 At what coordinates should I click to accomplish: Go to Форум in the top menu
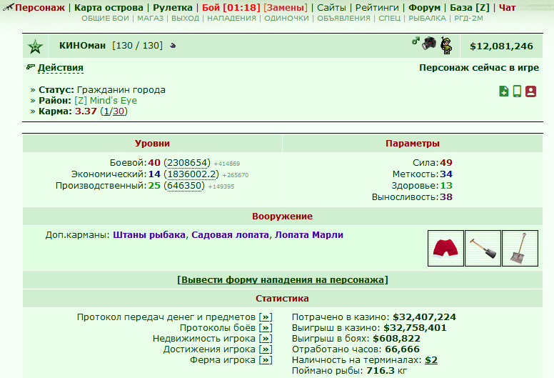[424, 7]
